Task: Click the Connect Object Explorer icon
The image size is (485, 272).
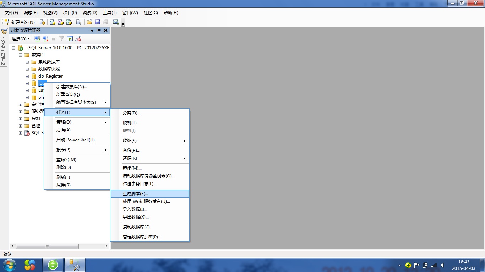Action: 37,39
